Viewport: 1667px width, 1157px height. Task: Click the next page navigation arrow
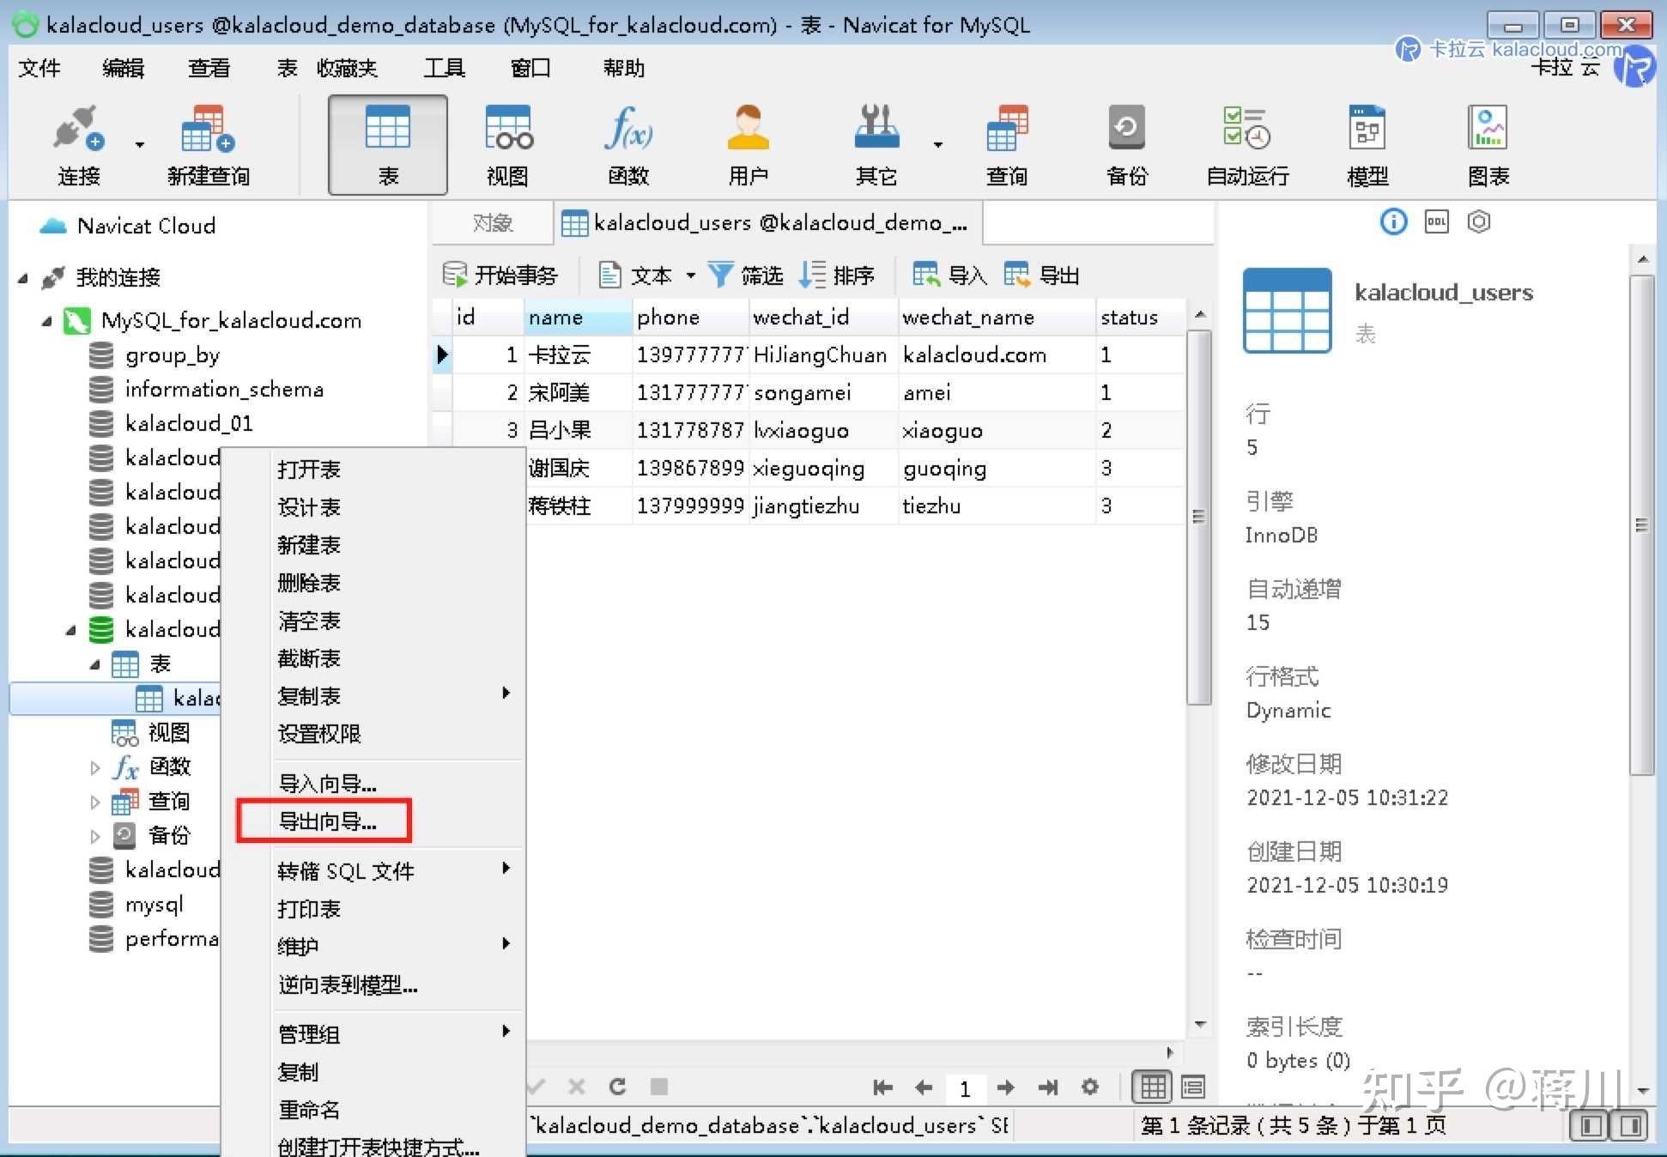[1004, 1087]
